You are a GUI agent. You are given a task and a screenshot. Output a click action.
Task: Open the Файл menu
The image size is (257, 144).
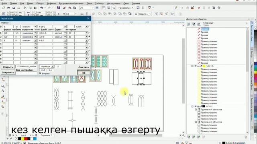(x=4, y=4)
